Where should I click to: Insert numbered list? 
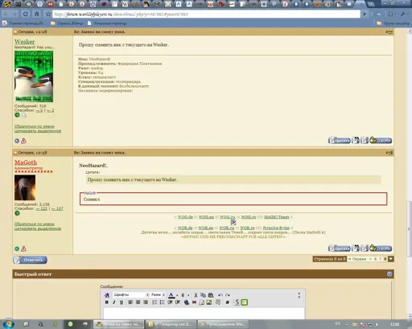point(154,302)
